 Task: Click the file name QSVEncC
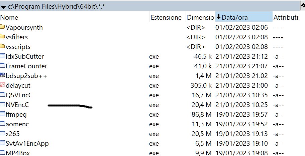coord(19,95)
